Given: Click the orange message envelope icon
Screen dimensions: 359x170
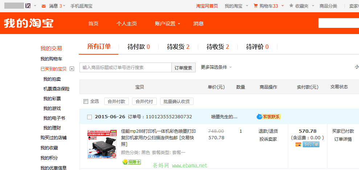Looking at the screenshot, I should tap(44, 6).
